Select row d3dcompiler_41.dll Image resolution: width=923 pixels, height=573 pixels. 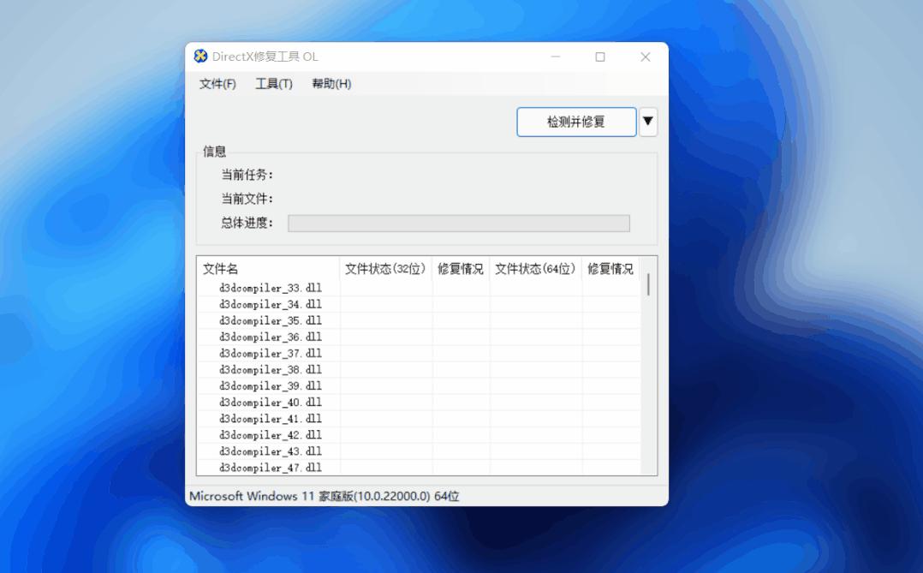418,419
